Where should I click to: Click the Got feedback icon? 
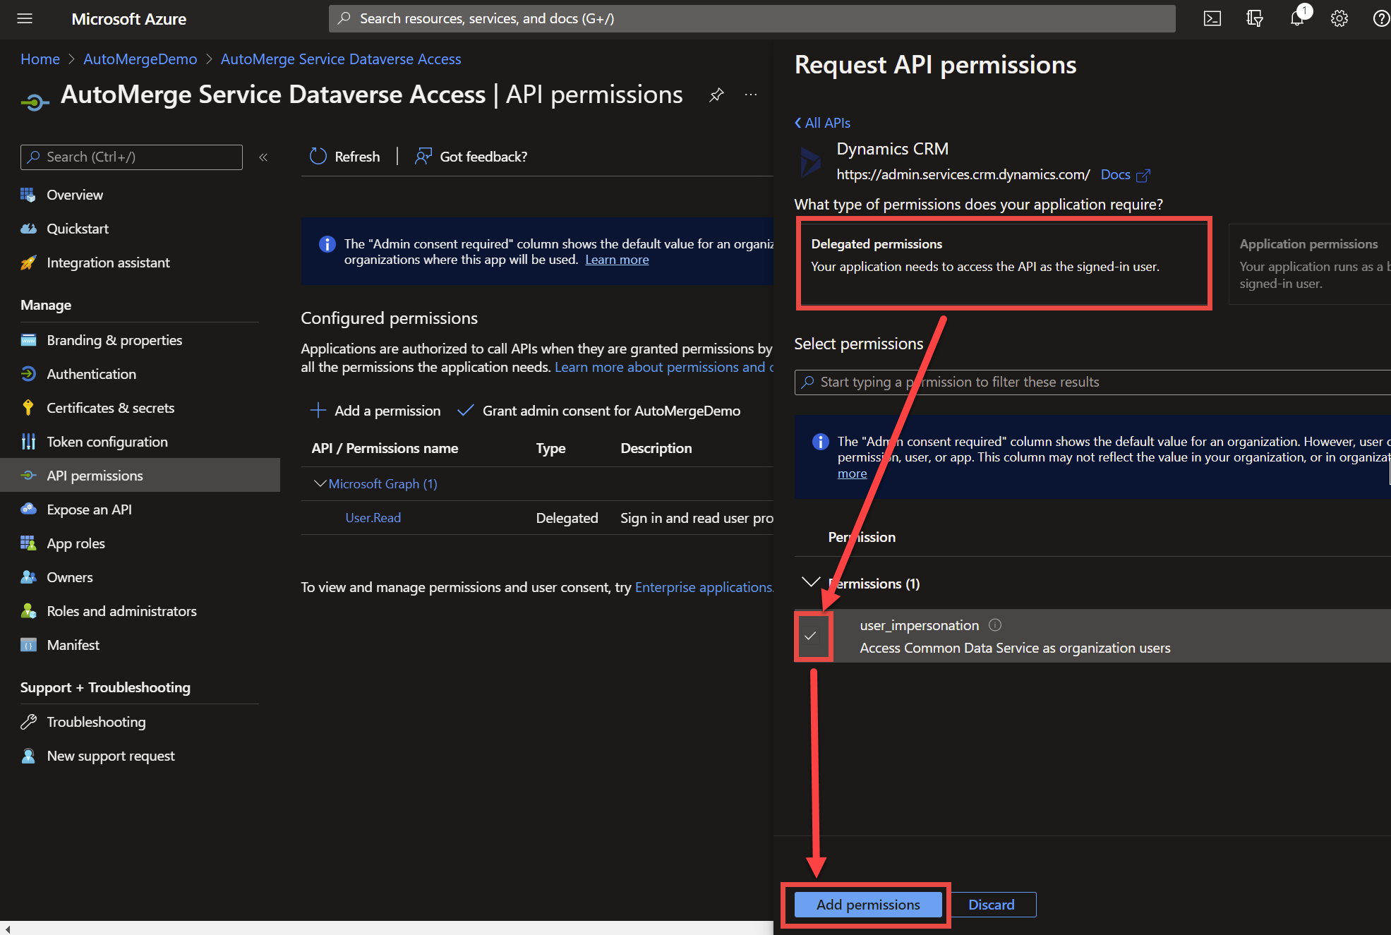(x=423, y=157)
